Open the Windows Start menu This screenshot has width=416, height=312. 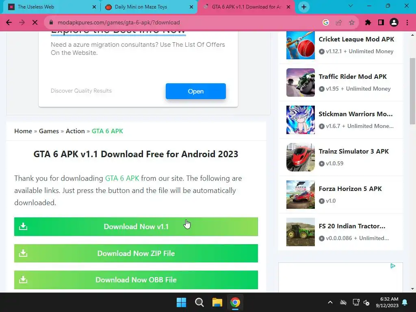point(182,302)
